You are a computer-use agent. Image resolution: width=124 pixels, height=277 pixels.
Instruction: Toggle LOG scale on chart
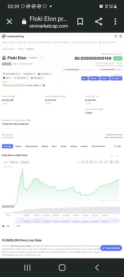point(117,162)
